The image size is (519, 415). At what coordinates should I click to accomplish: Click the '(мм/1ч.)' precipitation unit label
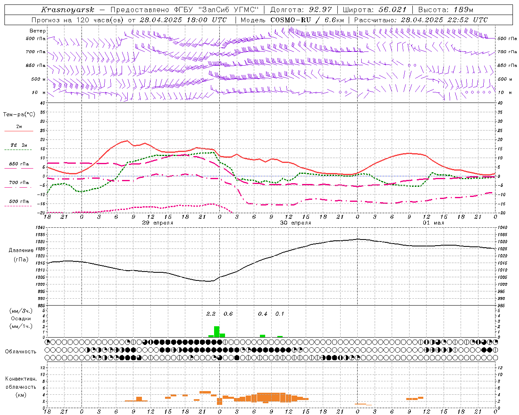click(21, 326)
